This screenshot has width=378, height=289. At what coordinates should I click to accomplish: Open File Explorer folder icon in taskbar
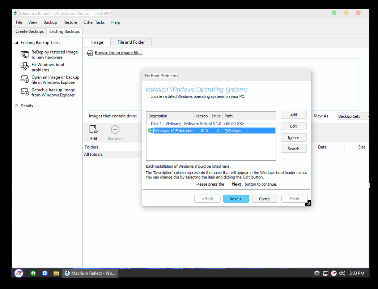(56, 273)
